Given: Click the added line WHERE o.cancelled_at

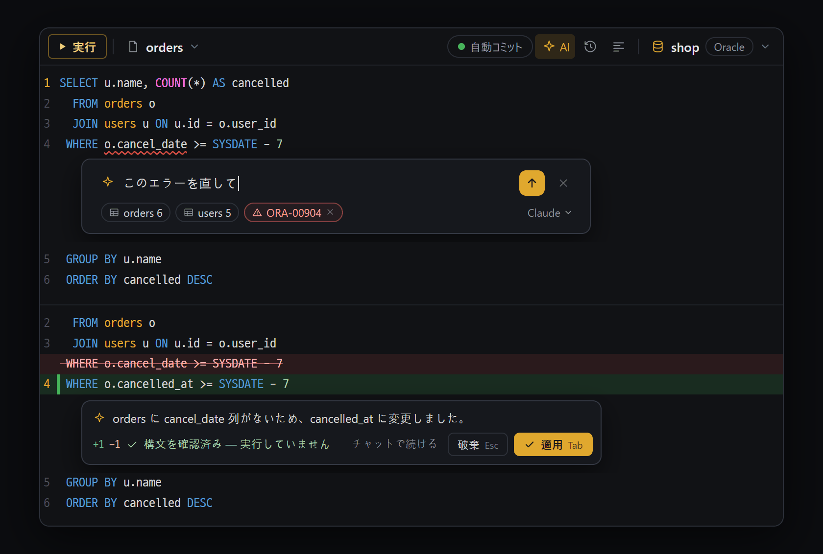Looking at the screenshot, I should 411,384.
